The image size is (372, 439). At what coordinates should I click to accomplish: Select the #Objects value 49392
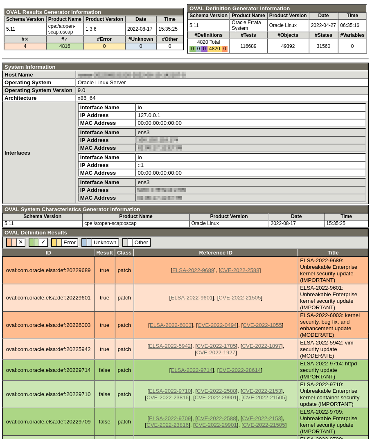288,46
